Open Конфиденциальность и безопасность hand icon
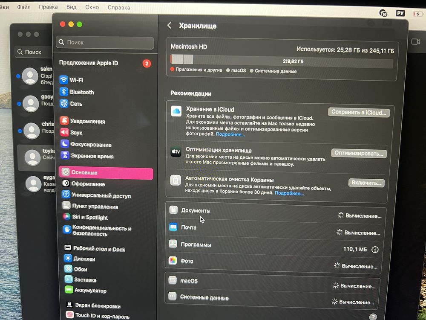The image size is (426, 320). 67,230
